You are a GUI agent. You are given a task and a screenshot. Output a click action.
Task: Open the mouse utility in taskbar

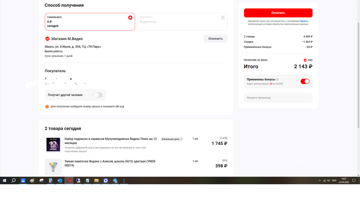click(124, 181)
